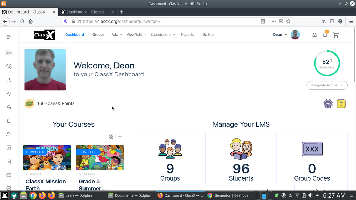Image resolution: width=356 pixels, height=200 pixels.
Task: Click the 82% profile completion circle
Action: (x=327, y=63)
